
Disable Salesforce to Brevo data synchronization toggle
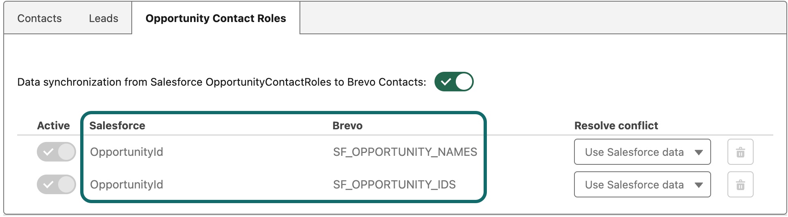pos(454,82)
